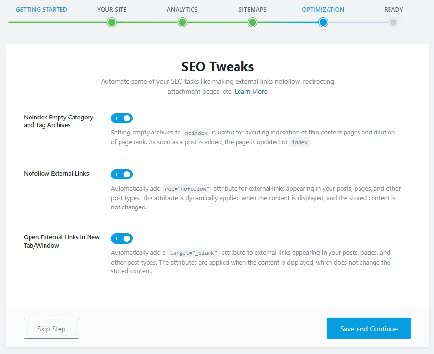Switch to the Analytics step label
The image size is (434, 354).
click(x=182, y=10)
